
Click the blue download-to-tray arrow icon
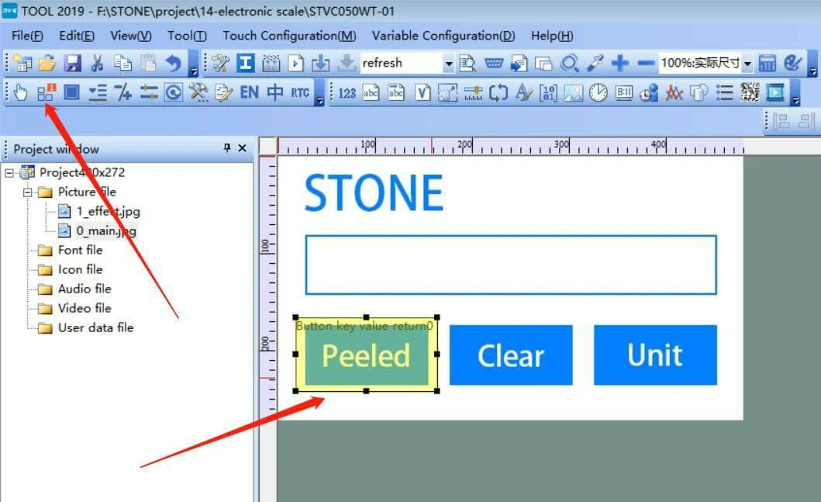click(320, 64)
